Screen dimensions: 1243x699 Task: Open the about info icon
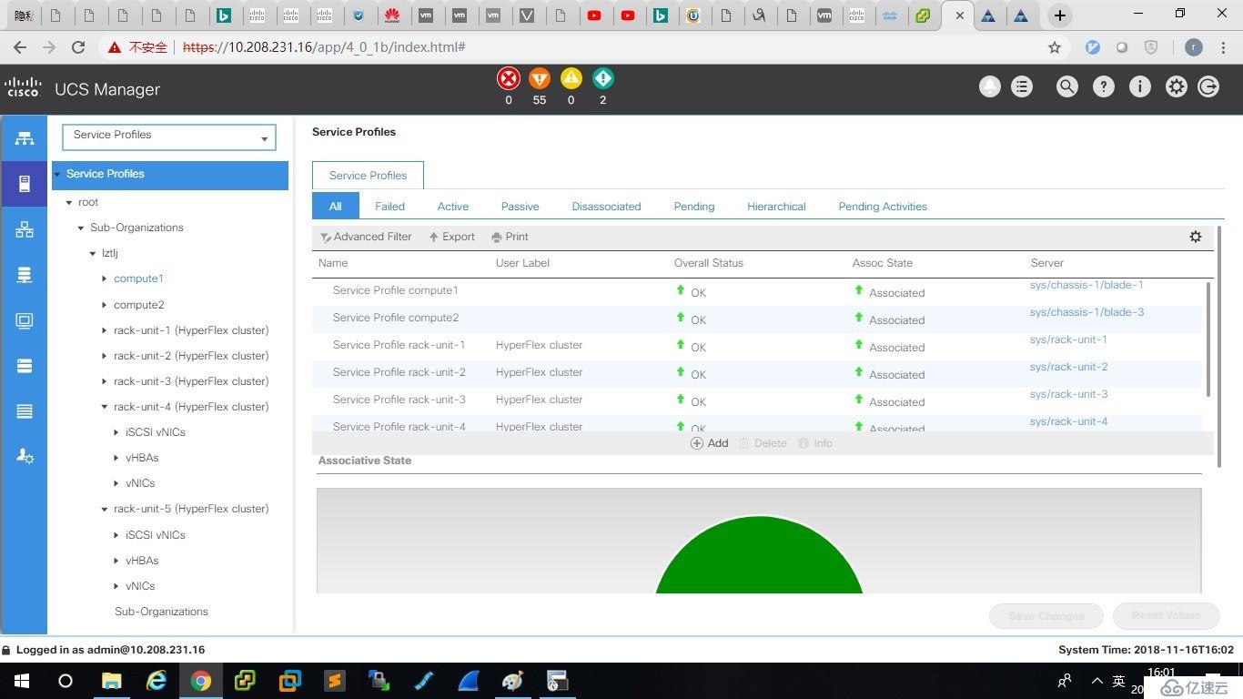(x=1139, y=86)
